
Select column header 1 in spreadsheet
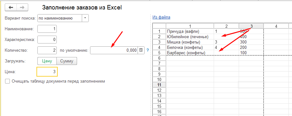click(x=190, y=26)
